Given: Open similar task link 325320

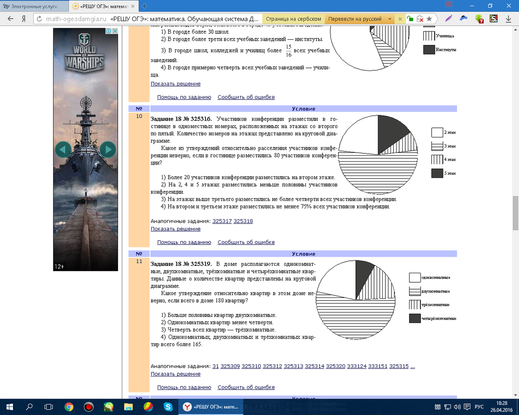Looking at the screenshot, I should coord(336,366).
